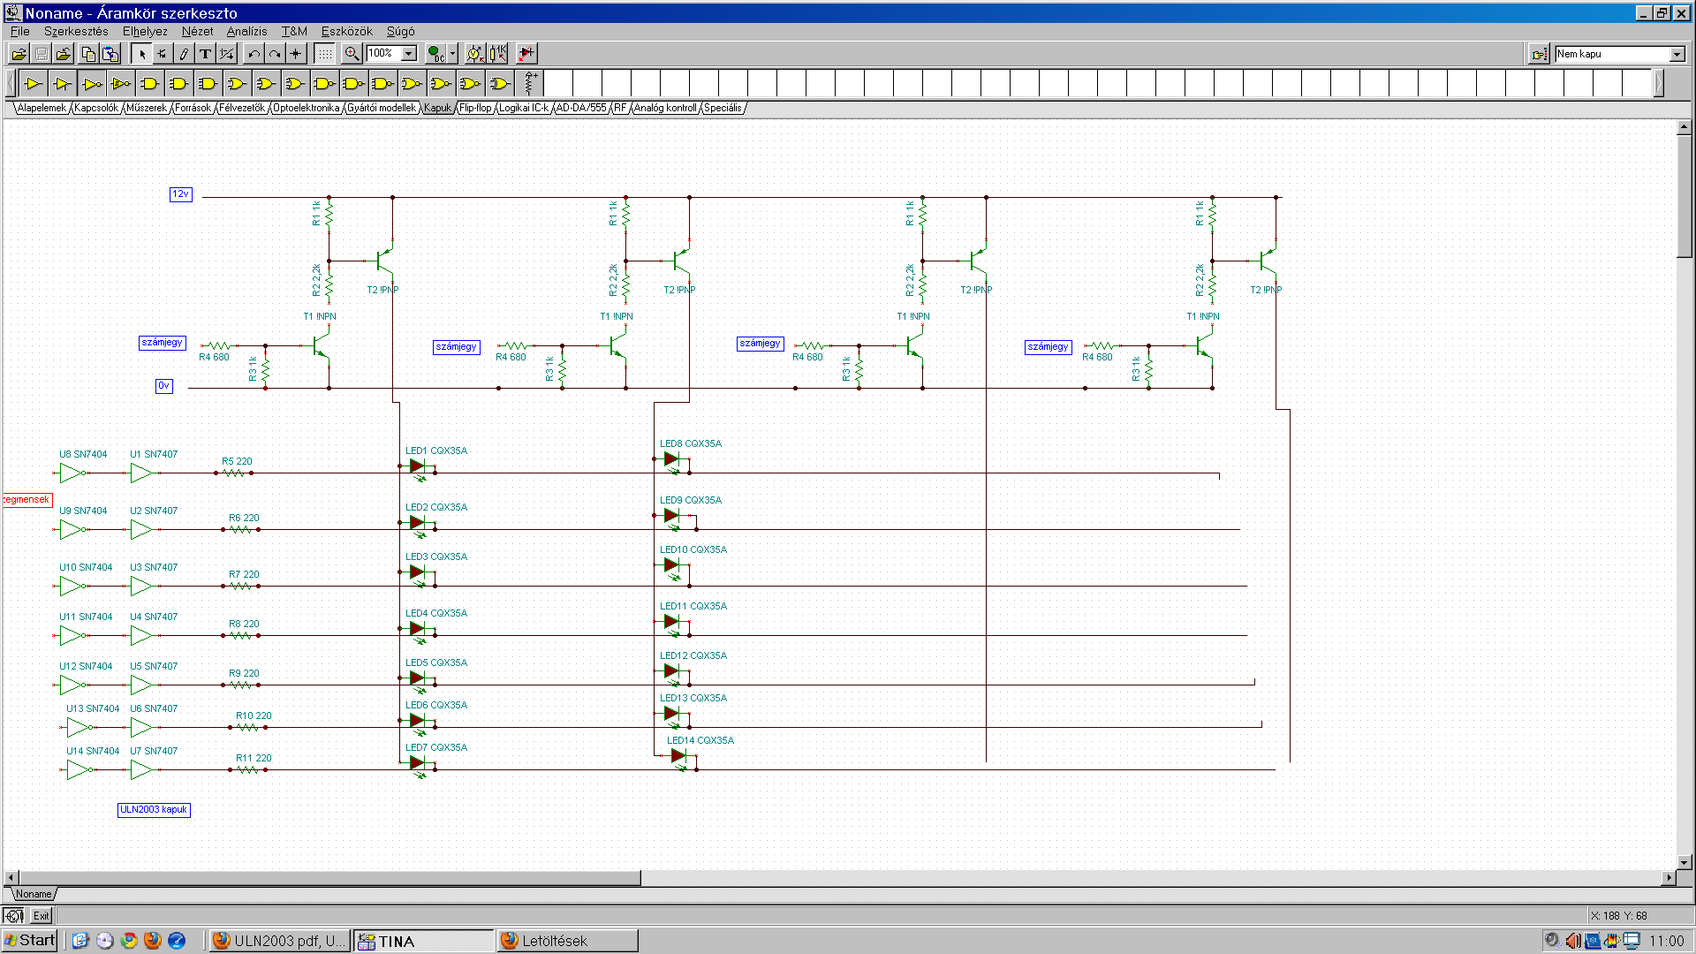The height and width of the screenshot is (954, 1696).
Task: Select the wire drawing pencil tool
Action: 184,54
